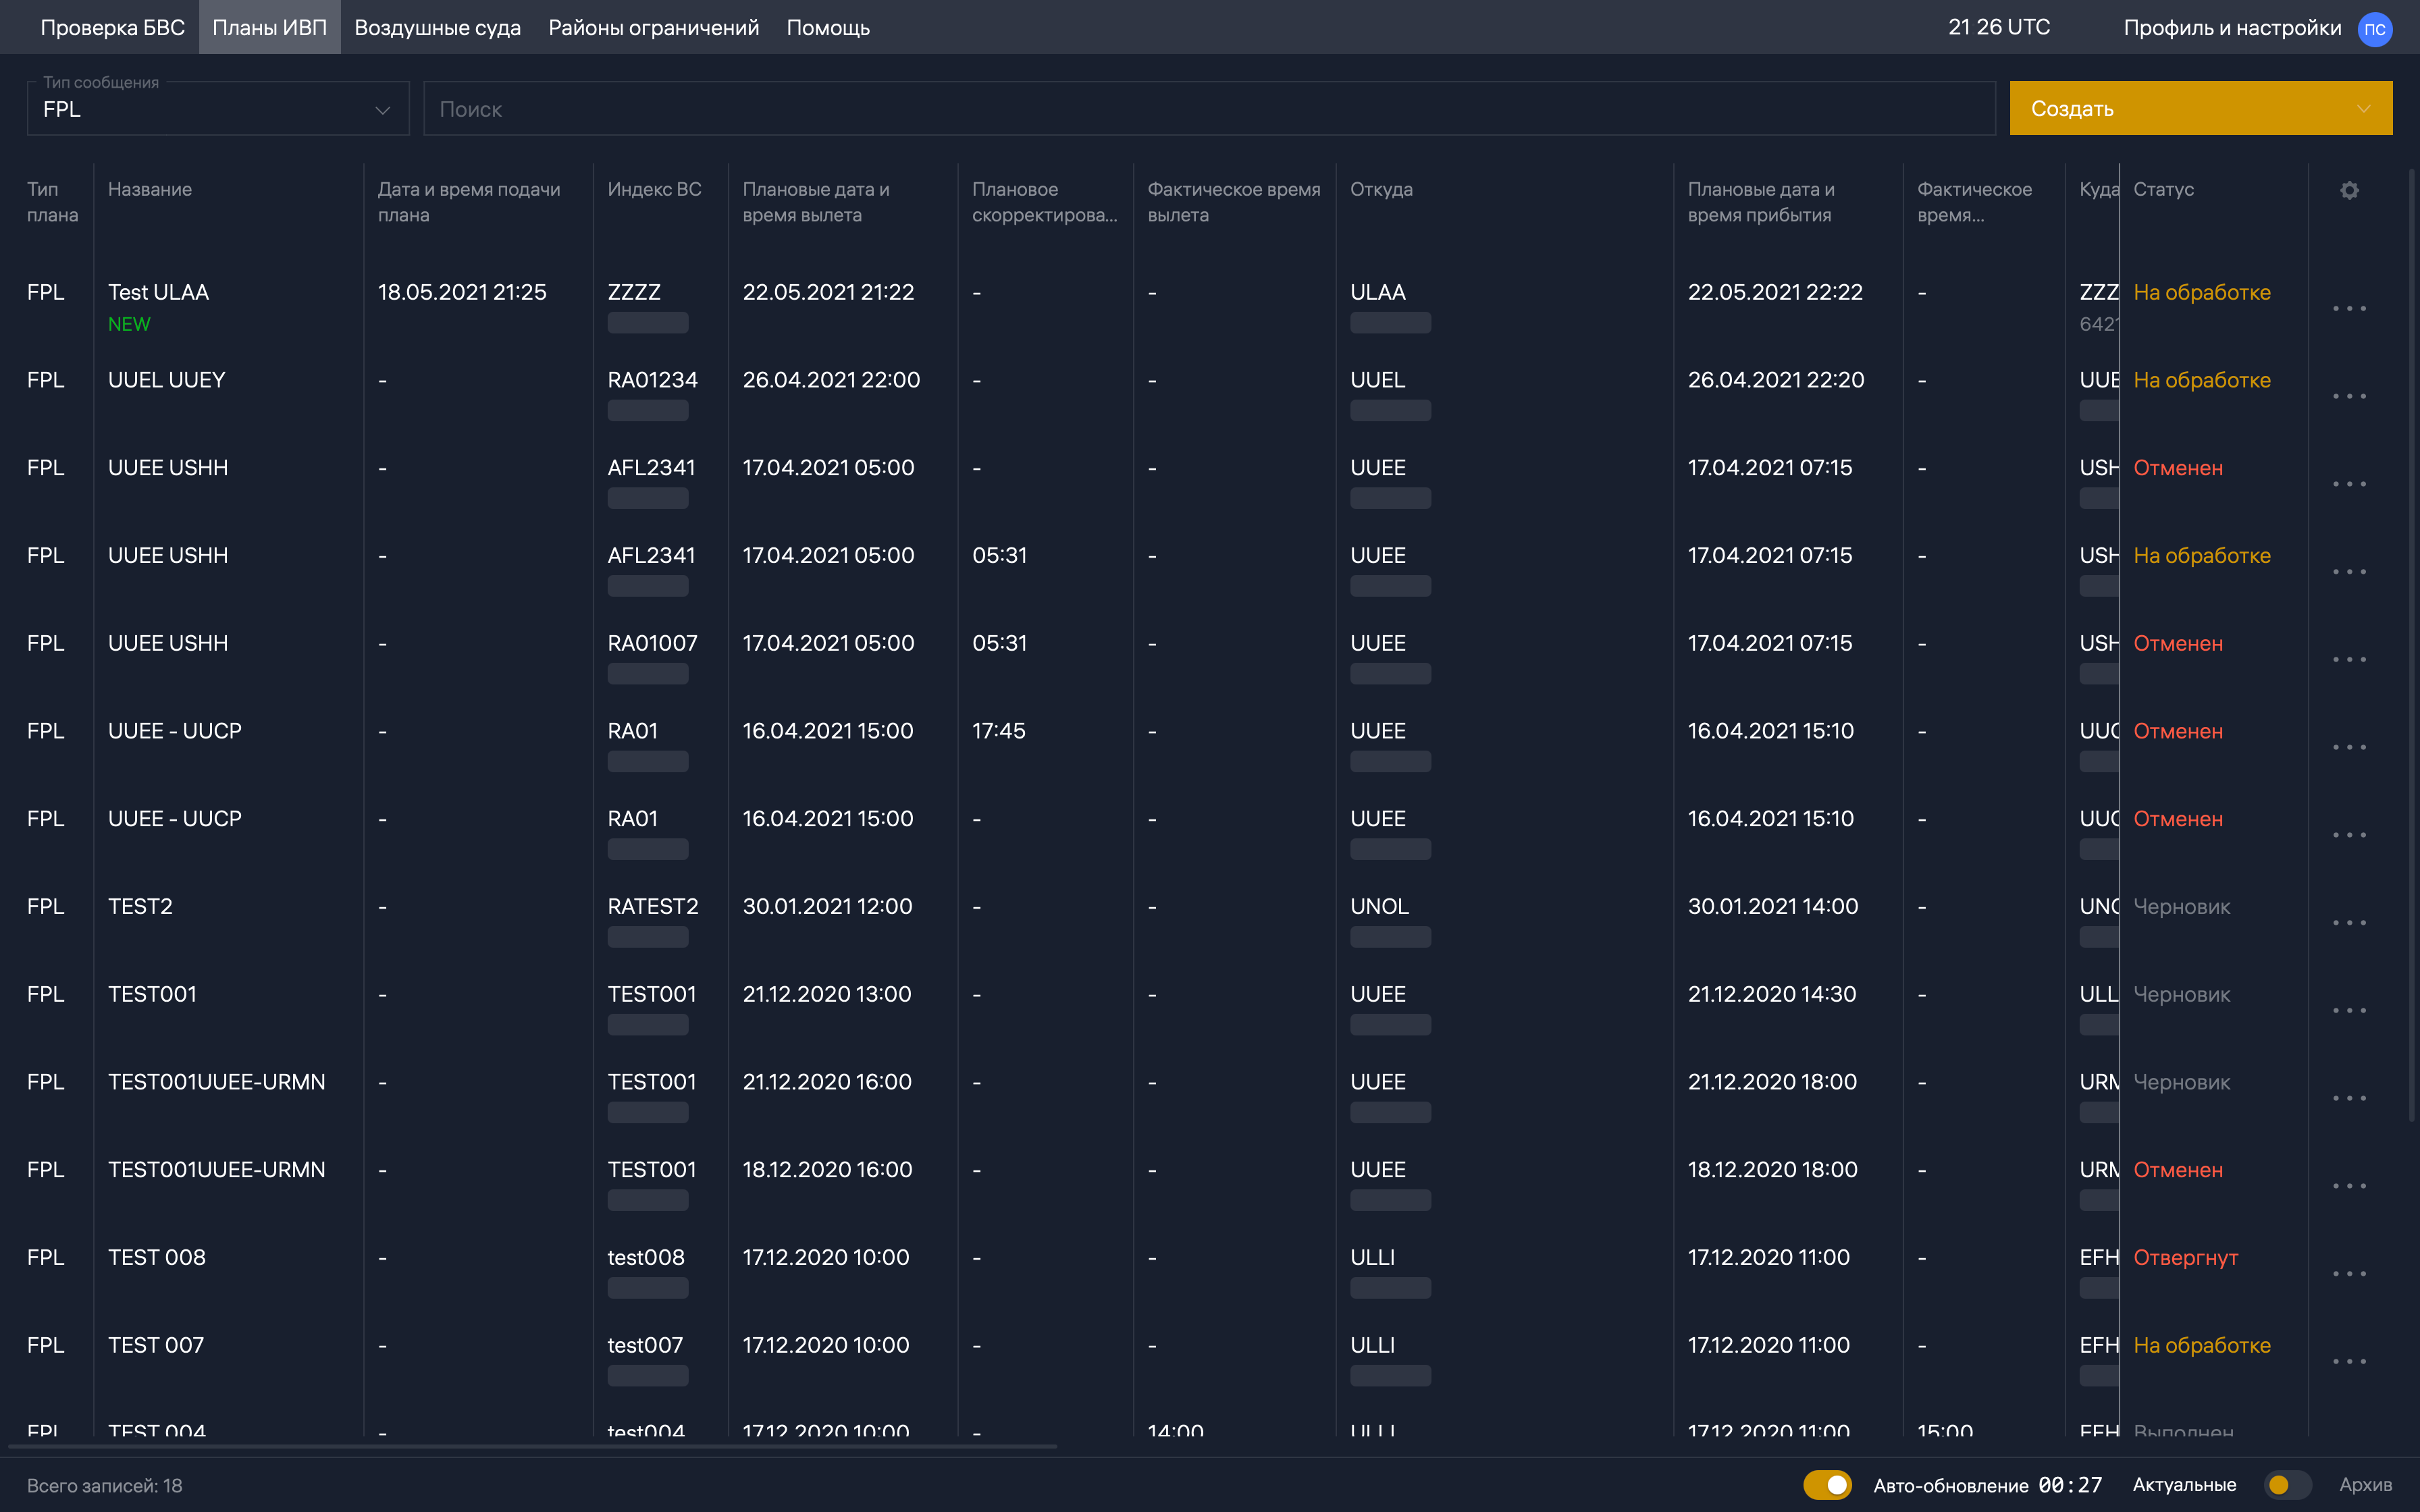The width and height of the screenshot is (2420, 1512).
Task: Open three-dot menu for UUEL UUEY row
Action: coord(2349,397)
